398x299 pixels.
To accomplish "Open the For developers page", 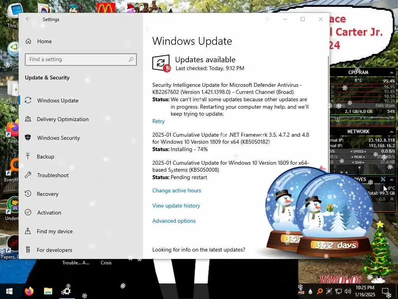I will pos(54,250).
